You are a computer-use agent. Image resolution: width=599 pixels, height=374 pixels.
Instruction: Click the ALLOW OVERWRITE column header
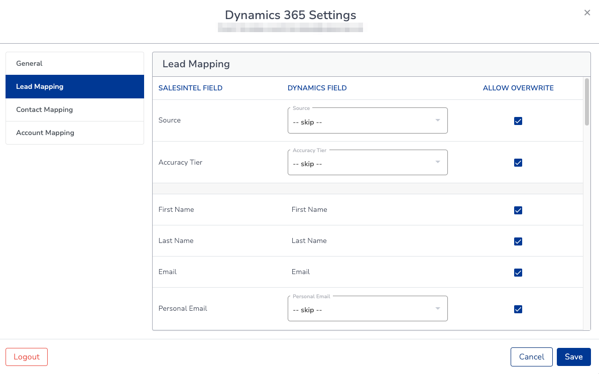tap(518, 88)
